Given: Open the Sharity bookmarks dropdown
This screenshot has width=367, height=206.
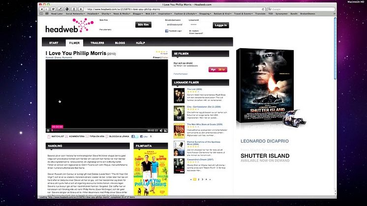Looking at the screenshot, I should [106, 14].
